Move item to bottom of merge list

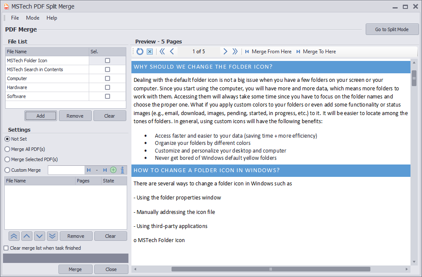[52, 236]
